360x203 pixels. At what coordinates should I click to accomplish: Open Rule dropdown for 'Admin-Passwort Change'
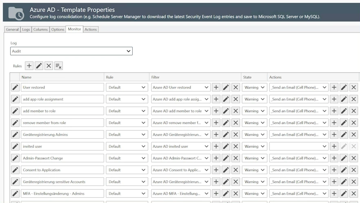click(x=127, y=158)
